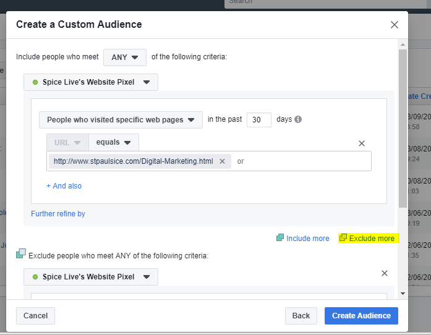
Task: Click the Exclude more link
Action: [x=372, y=238]
